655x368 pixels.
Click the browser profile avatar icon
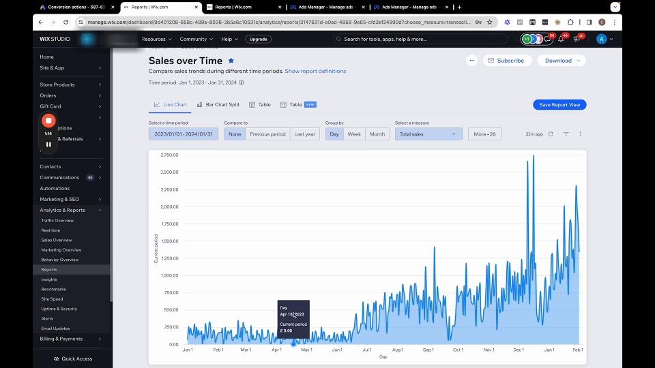coord(602,22)
